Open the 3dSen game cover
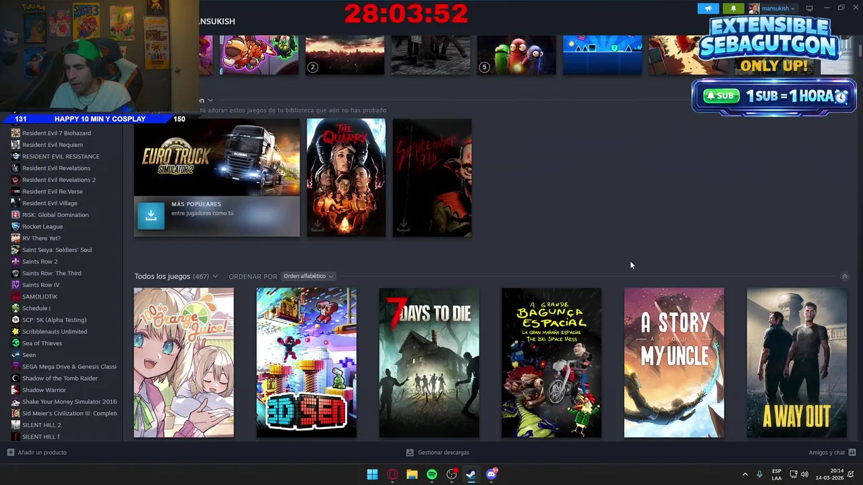Viewport: 863px width, 485px height. click(307, 363)
